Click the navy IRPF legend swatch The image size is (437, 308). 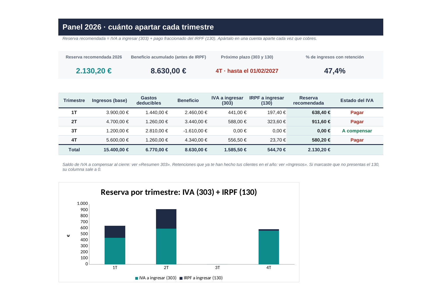[181, 278]
